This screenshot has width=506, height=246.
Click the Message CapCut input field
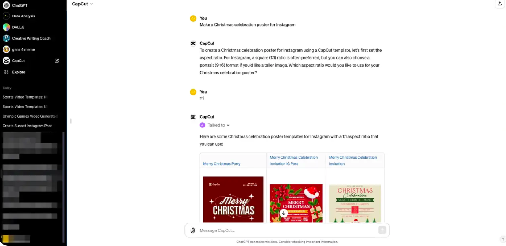coord(287,230)
